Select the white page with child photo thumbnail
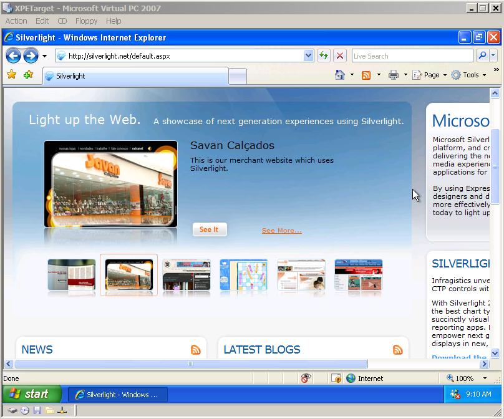 click(x=301, y=275)
